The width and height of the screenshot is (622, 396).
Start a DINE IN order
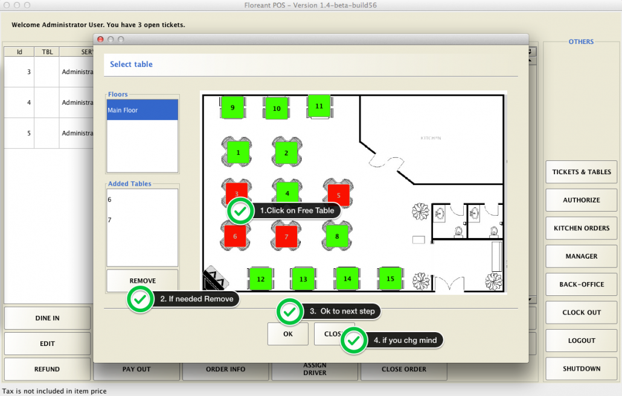point(47,318)
